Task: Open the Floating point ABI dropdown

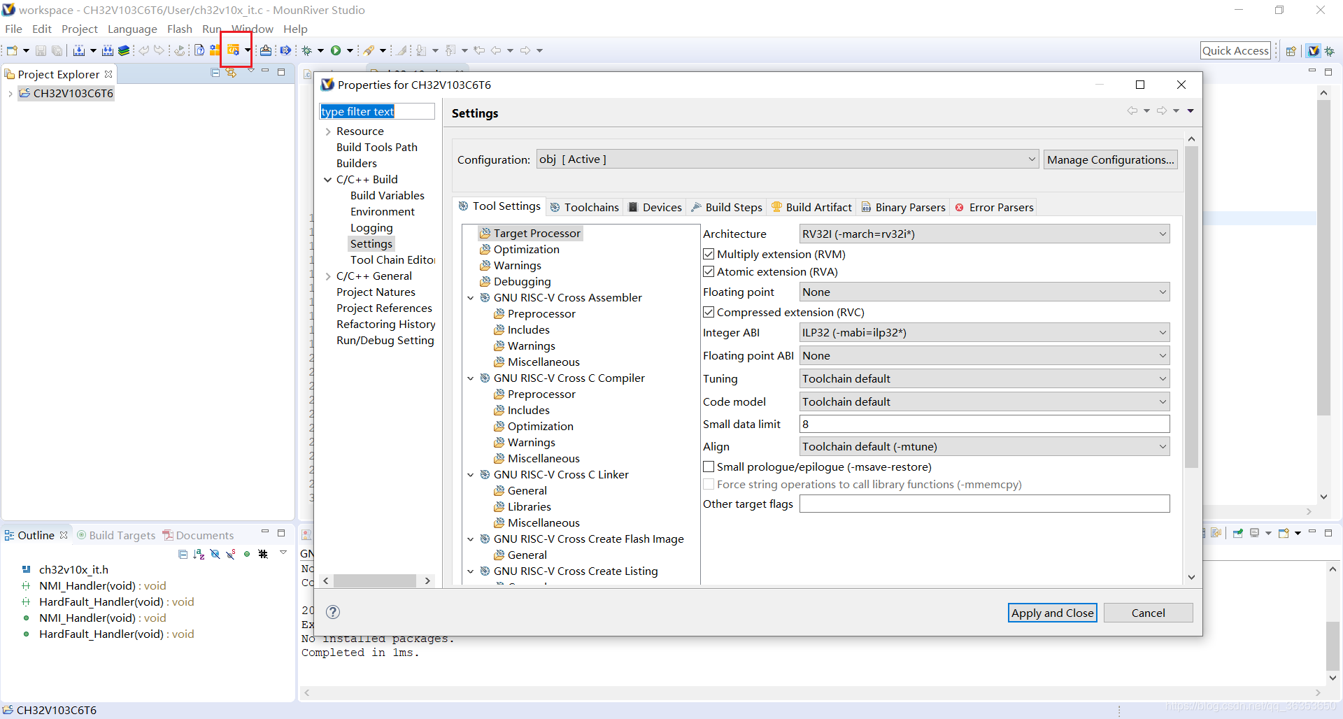Action: [x=984, y=355]
